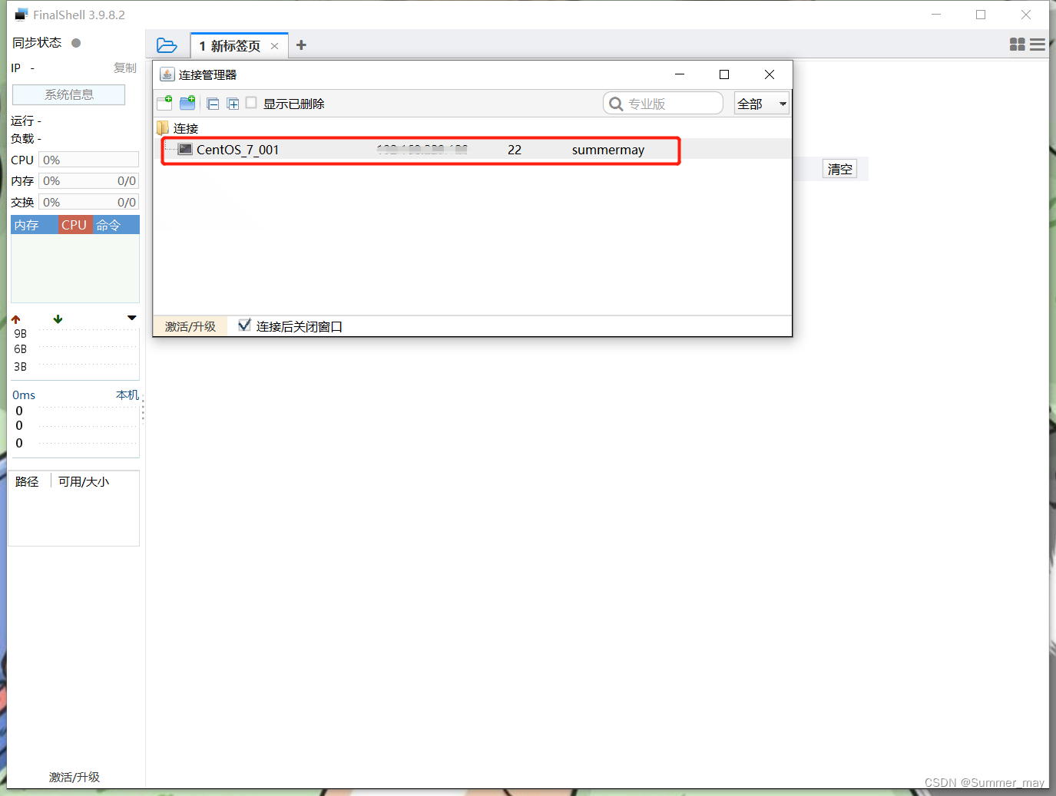
Task: Click username summermay in the connection row
Action: [608, 150]
